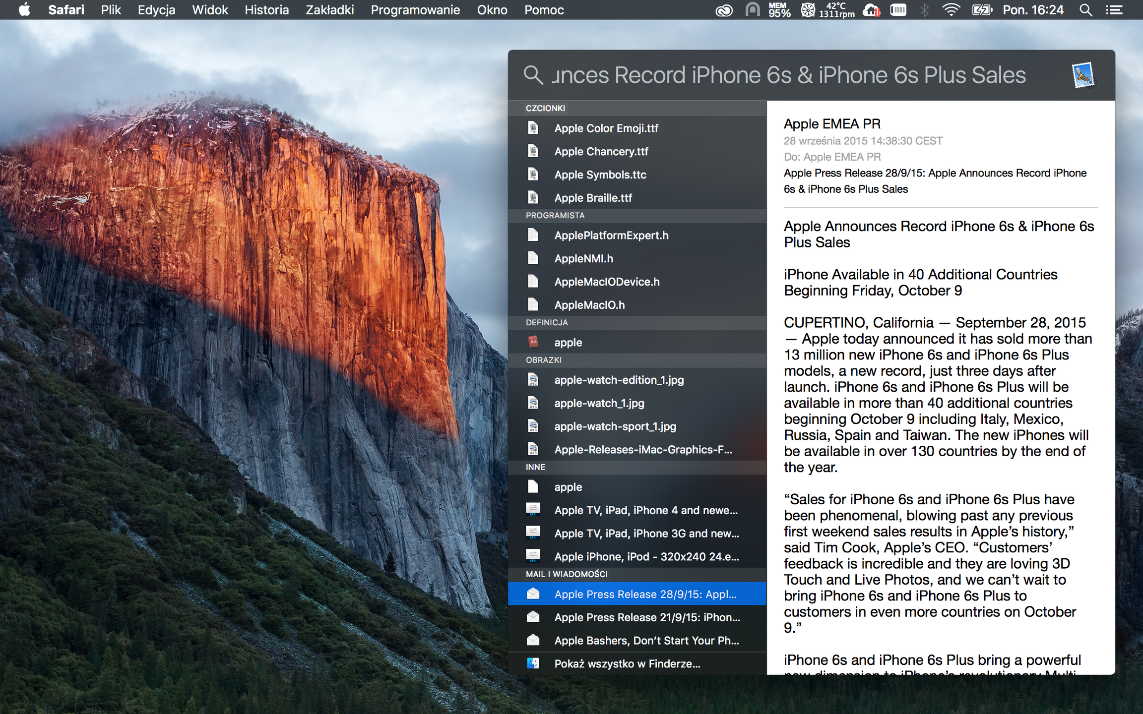Screen dimensions: 1143x714
Task: Click Pokaż wszystko w Finderze
Action: click(627, 664)
